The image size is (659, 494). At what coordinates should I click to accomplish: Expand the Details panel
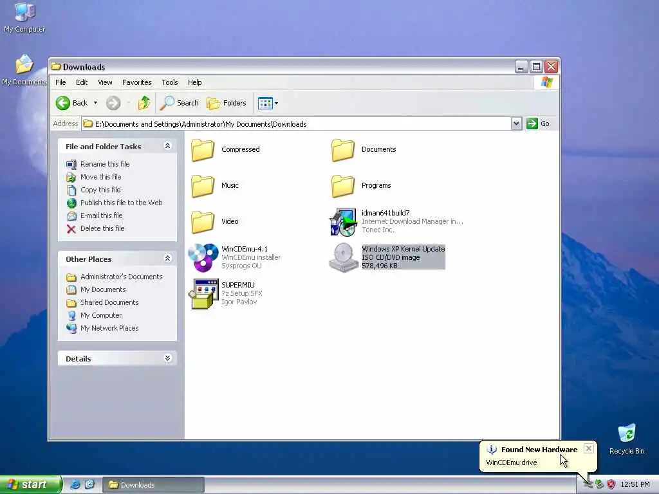click(x=167, y=358)
